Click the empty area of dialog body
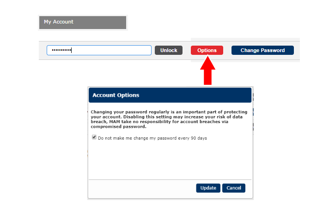Screen dimensions: 329x212 [170, 159]
